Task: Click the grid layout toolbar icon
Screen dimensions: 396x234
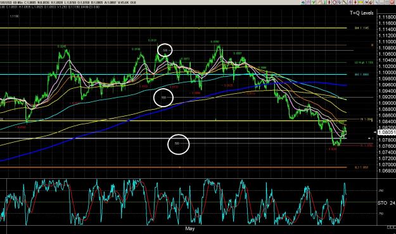Action: tap(386, 3)
